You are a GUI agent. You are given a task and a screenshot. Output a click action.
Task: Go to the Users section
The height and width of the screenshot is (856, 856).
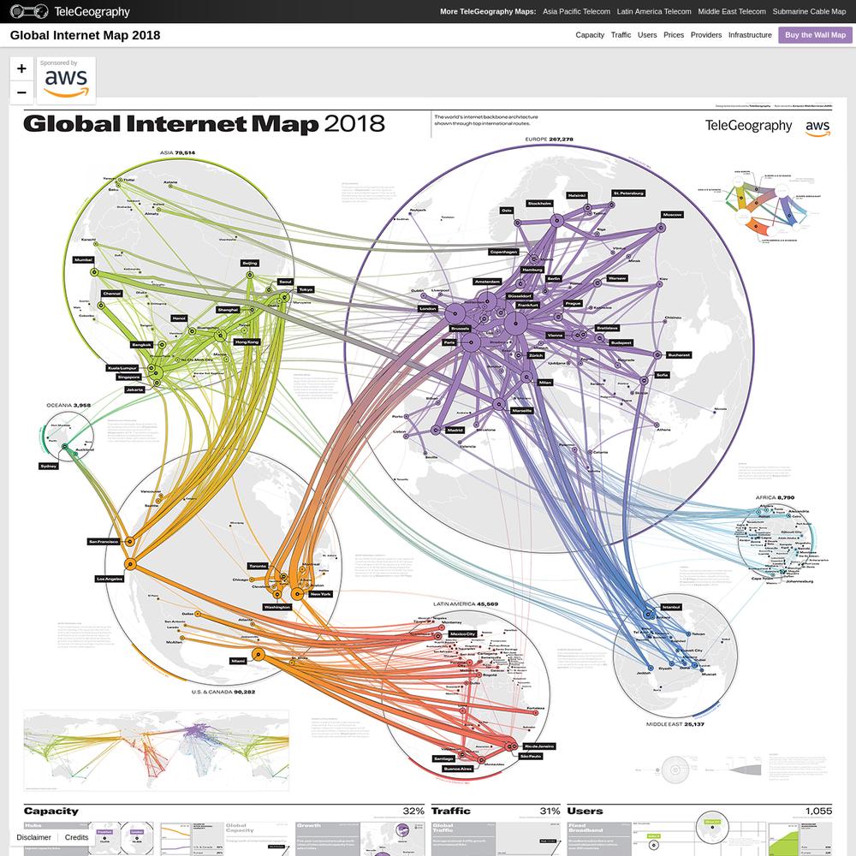(647, 35)
